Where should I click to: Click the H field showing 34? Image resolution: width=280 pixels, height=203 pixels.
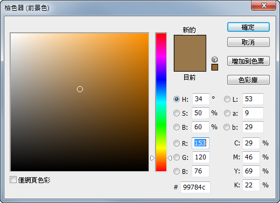[201, 99]
